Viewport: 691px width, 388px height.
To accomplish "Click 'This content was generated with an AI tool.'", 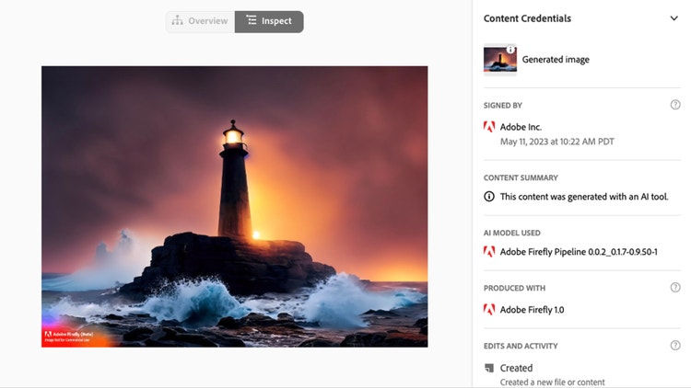I will (x=584, y=197).
